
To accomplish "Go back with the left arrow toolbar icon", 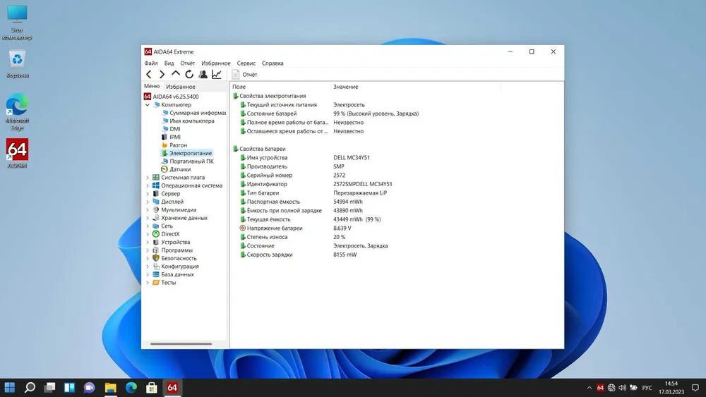I will 149,75.
